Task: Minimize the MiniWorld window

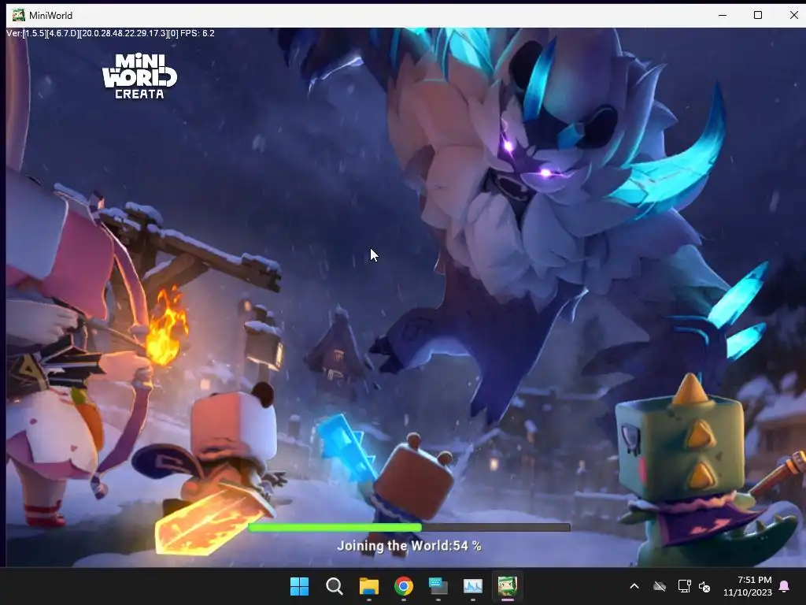Action: click(723, 15)
